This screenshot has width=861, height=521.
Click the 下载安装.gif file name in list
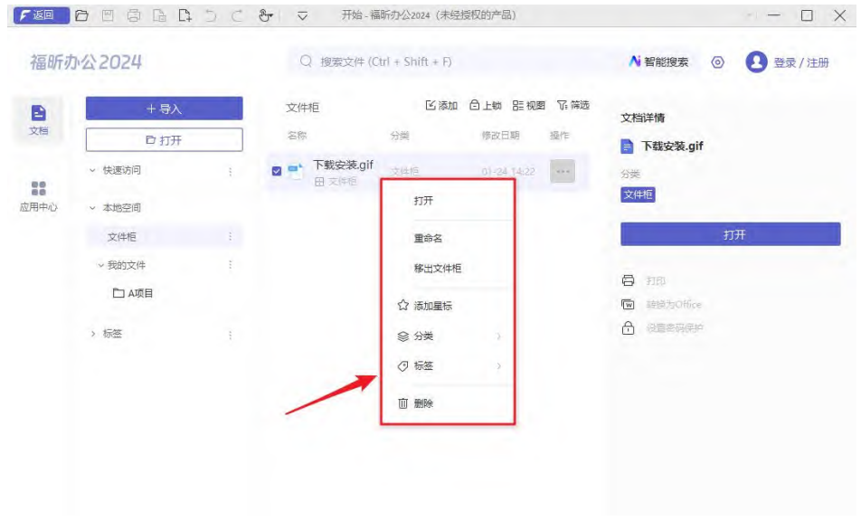pyautogui.click(x=343, y=165)
